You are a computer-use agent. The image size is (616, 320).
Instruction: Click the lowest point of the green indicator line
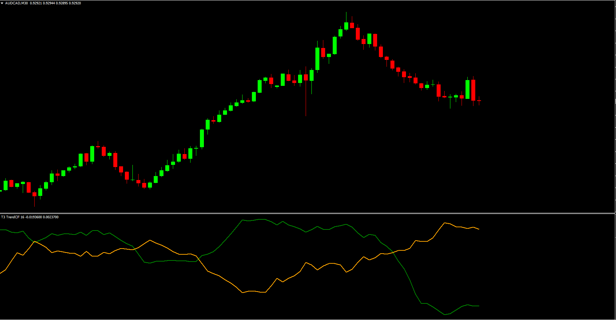click(x=445, y=315)
